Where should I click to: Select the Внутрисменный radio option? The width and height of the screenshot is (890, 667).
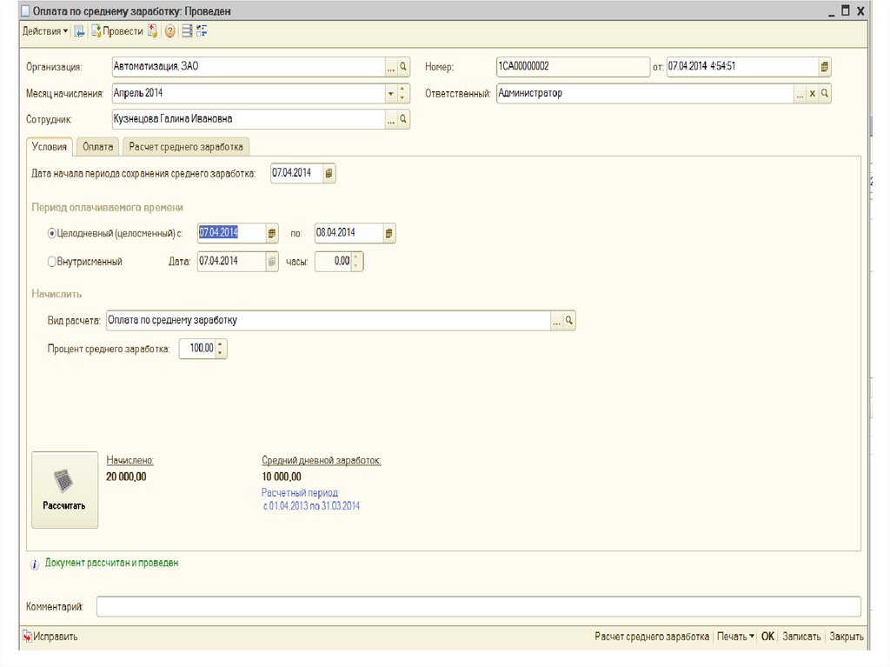[x=52, y=261]
